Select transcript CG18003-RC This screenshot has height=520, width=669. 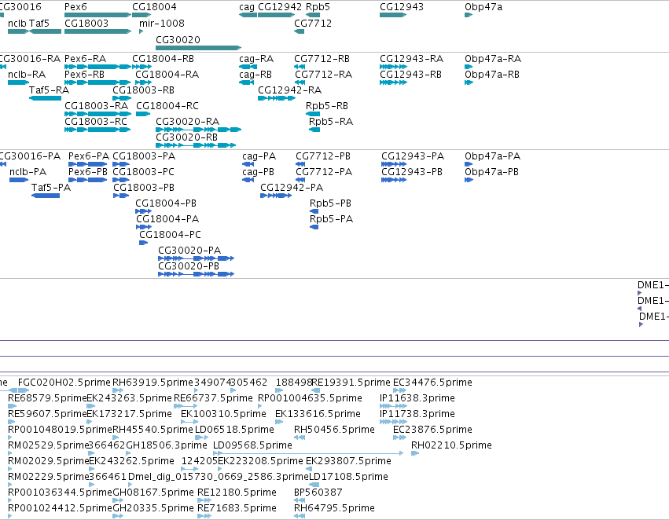(x=97, y=130)
